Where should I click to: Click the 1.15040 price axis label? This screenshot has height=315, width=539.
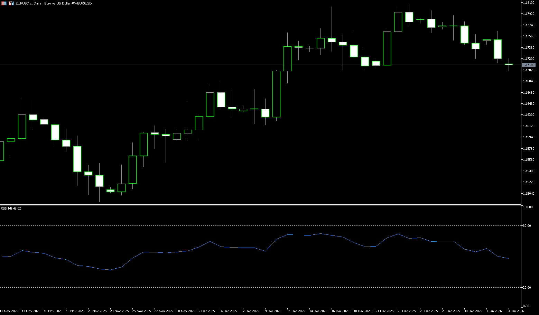pyautogui.click(x=529, y=194)
